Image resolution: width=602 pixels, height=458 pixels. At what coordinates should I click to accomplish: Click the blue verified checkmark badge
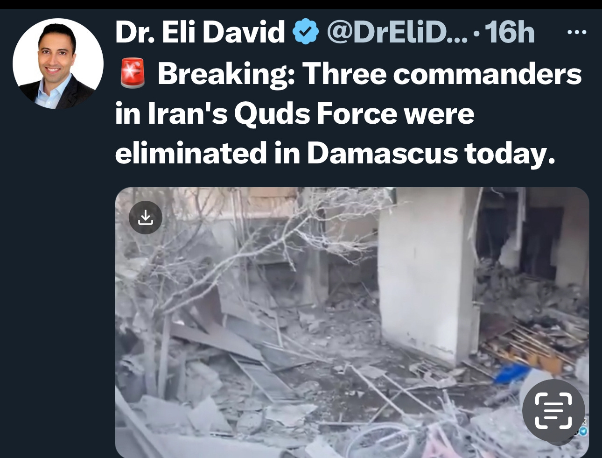click(305, 32)
